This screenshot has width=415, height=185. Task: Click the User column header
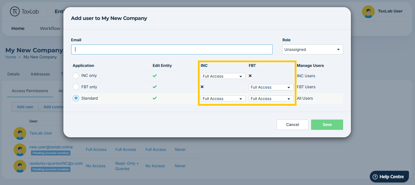click(33, 121)
